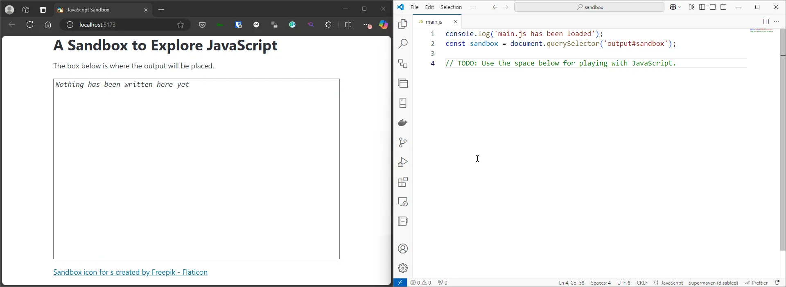
Task: Go to line via Ln 4, Col 58
Action: [x=571, y=282]
